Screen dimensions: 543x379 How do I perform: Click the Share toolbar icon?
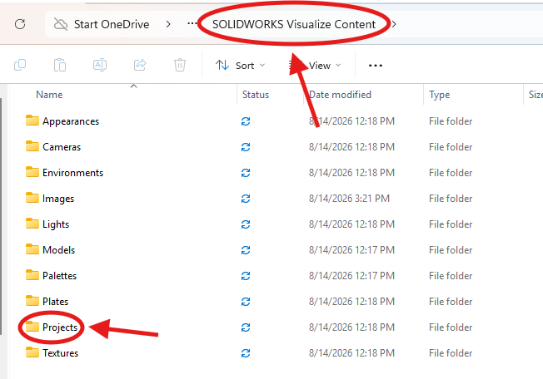[140, 65]
